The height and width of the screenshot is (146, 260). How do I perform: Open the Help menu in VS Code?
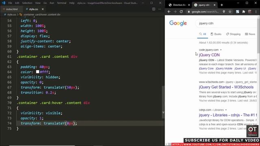coord(72,3)
